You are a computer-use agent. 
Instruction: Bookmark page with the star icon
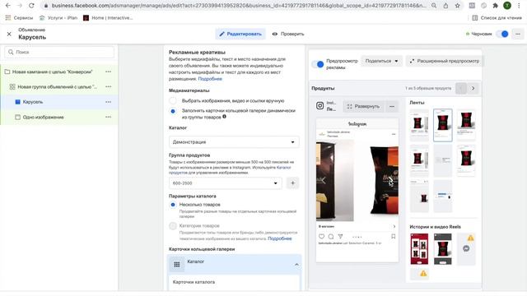tap(458, 6)
